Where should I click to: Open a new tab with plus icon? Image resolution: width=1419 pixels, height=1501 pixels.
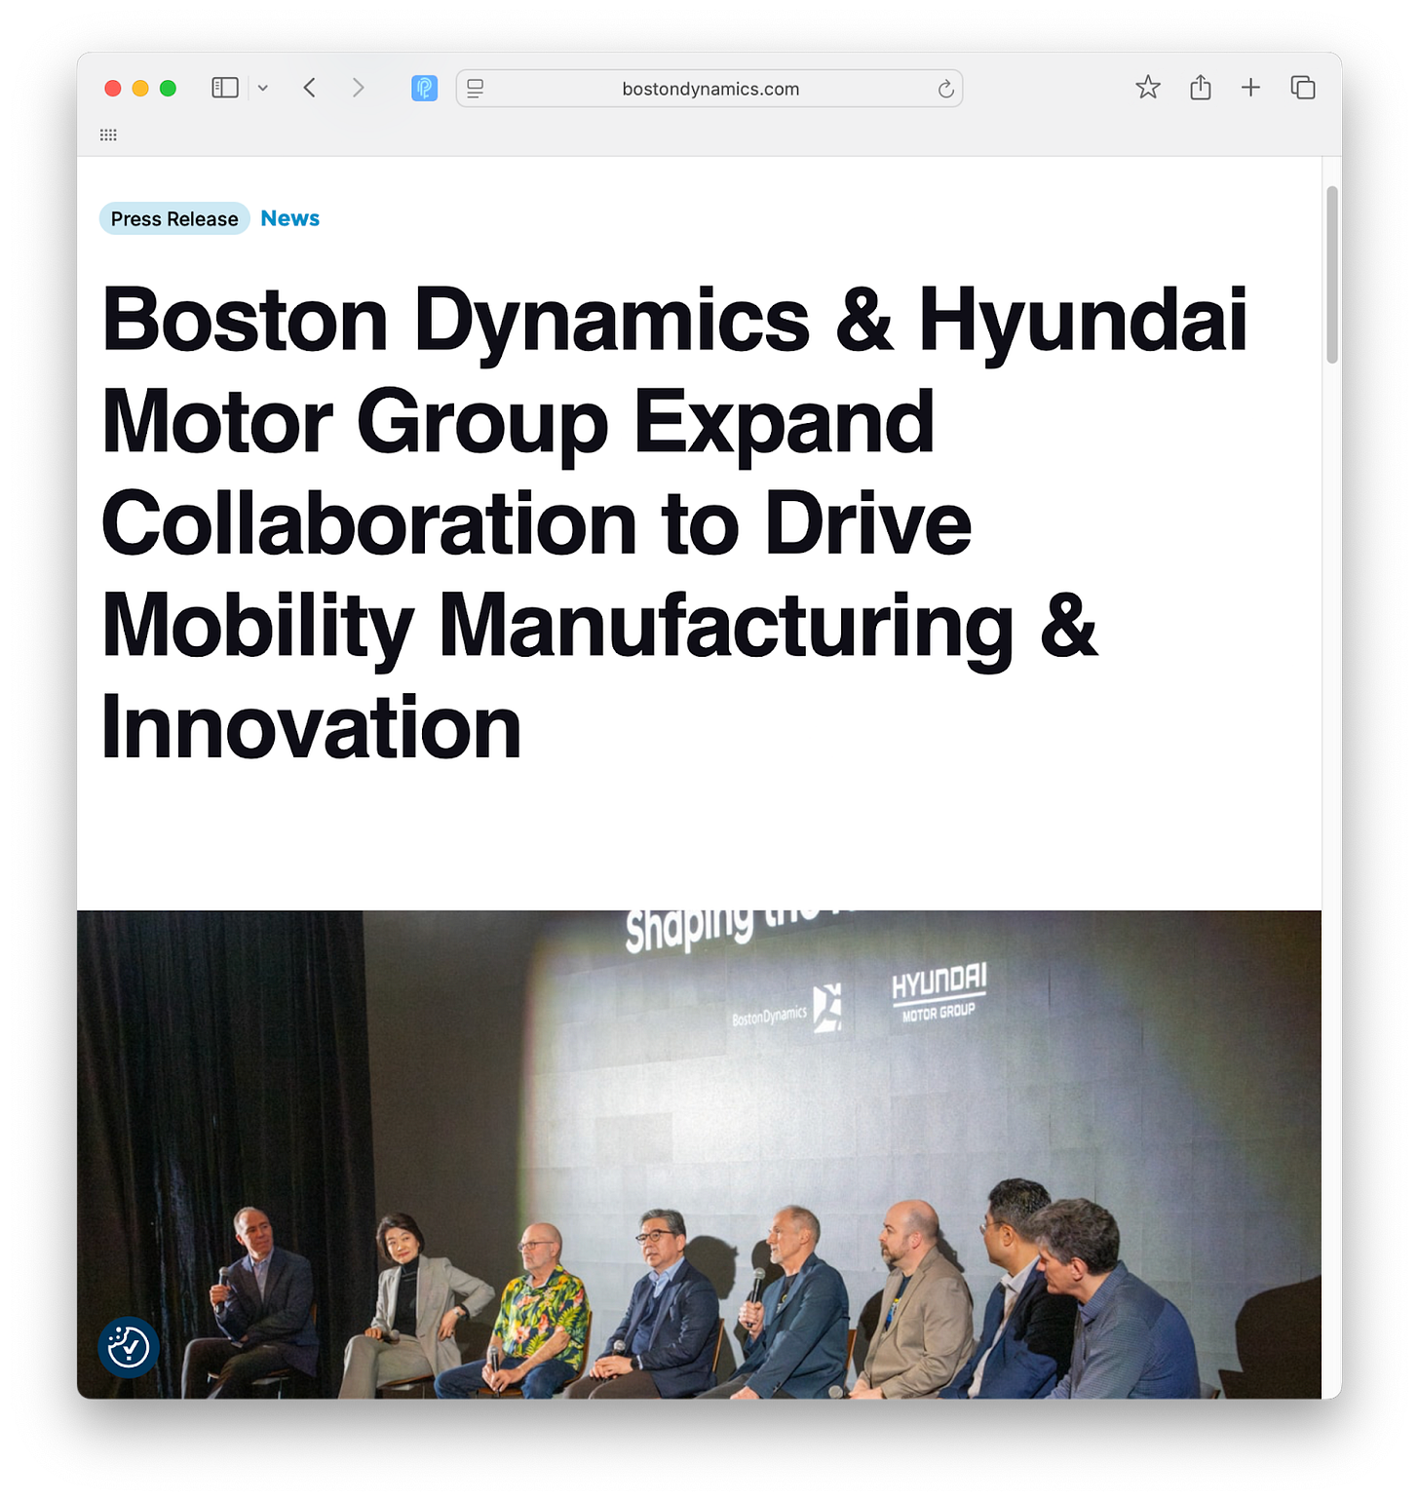point(1251,88)
